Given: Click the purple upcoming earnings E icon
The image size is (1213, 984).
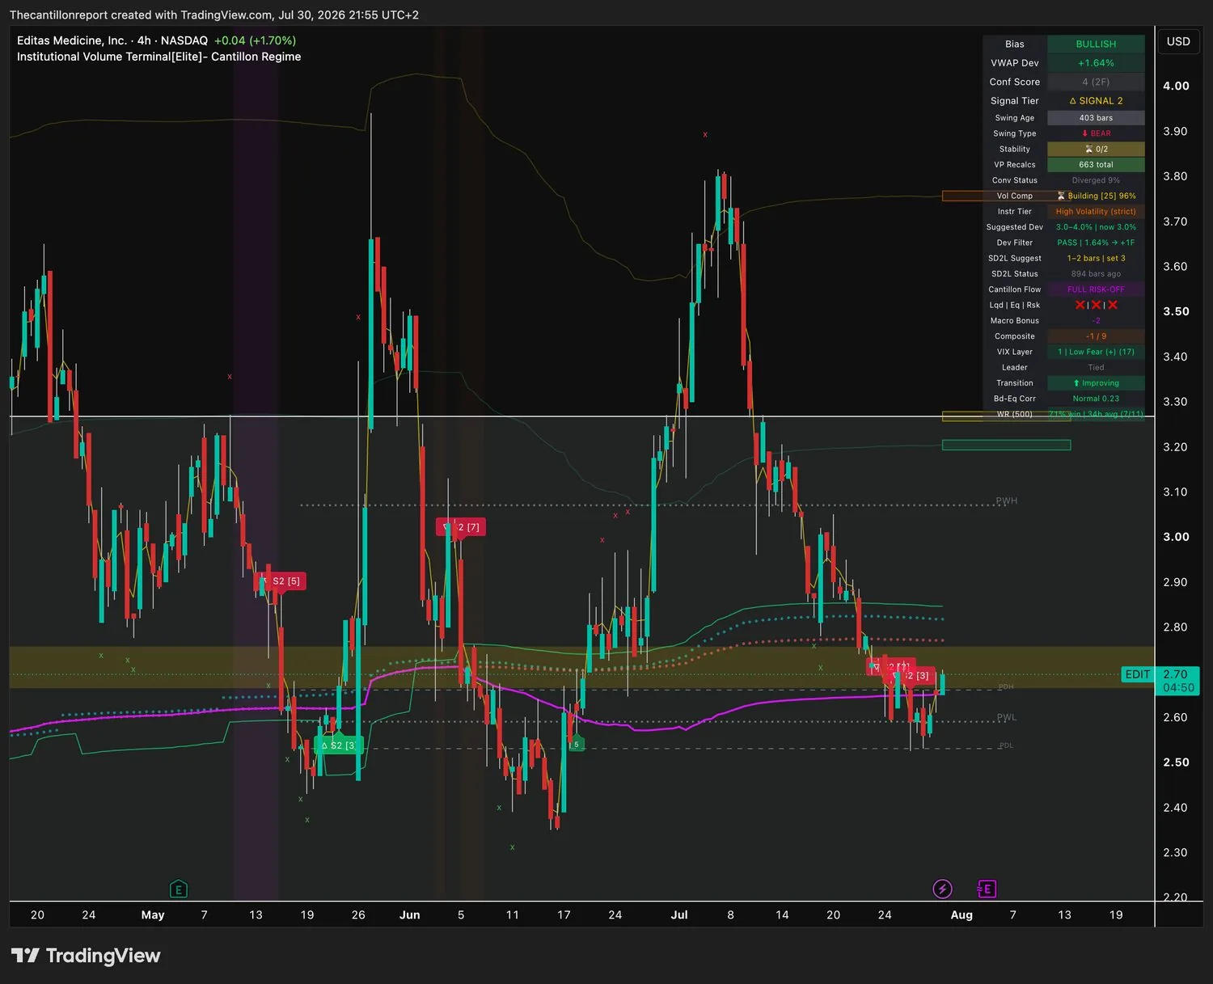Looking at the screenshot, I should [987, 889].
